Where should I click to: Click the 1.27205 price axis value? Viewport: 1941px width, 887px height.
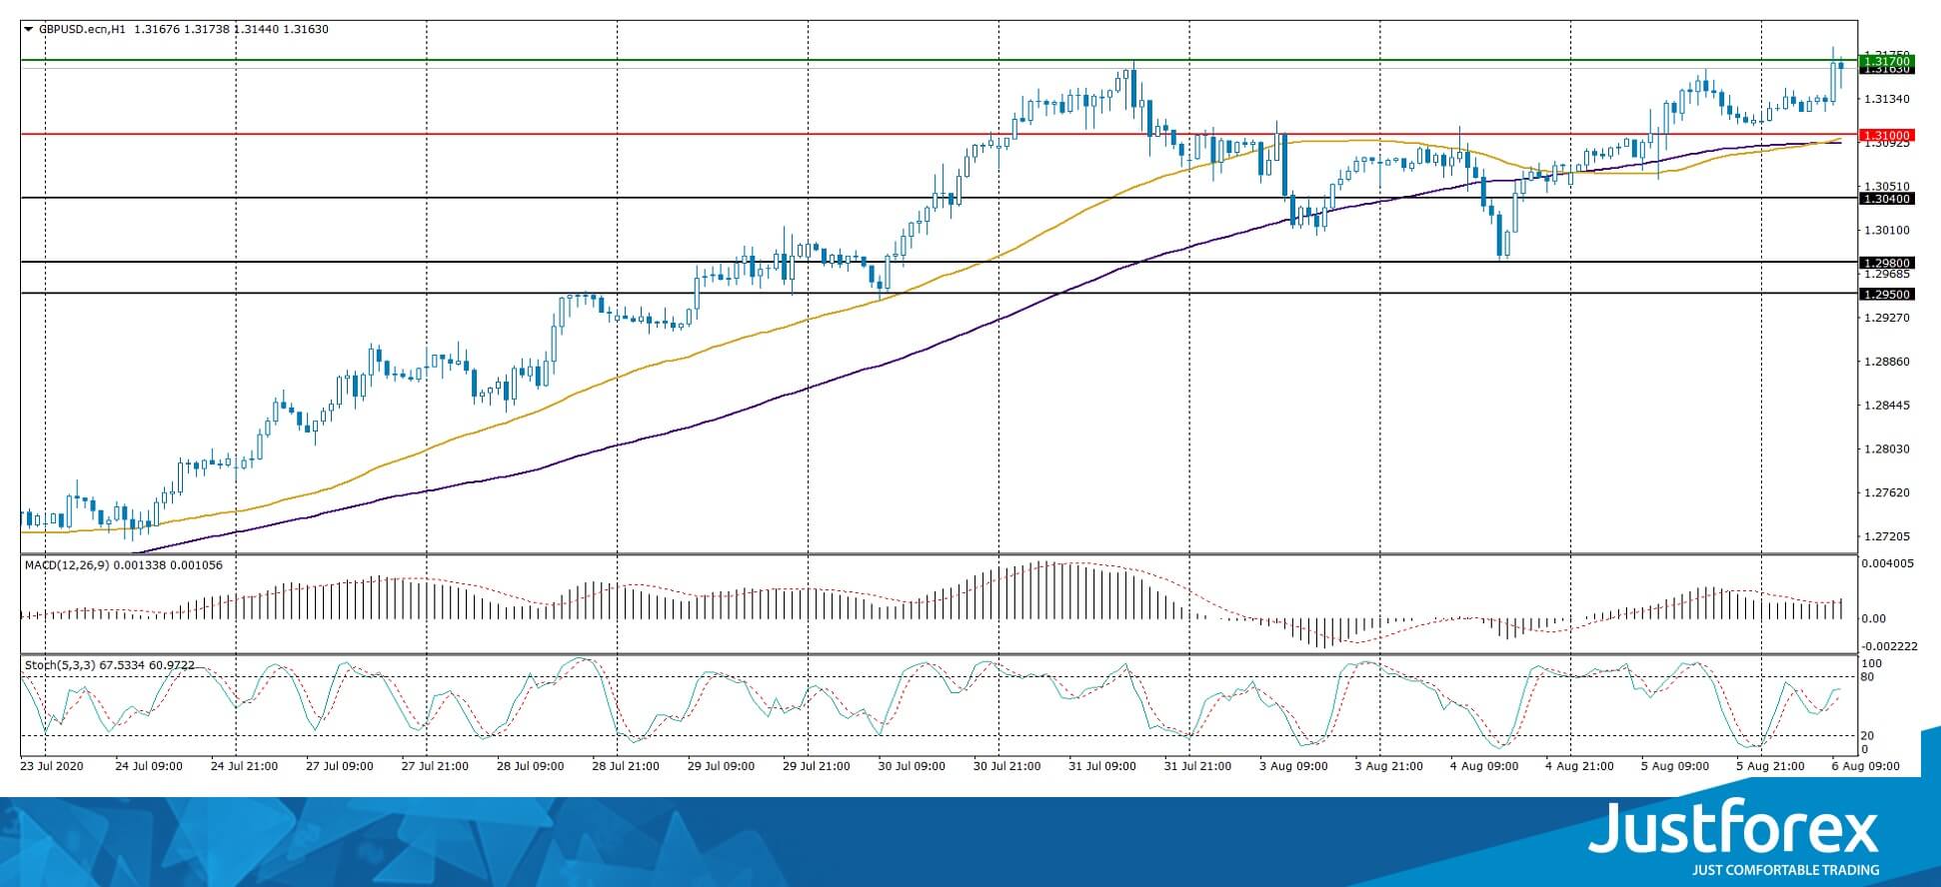pos(1887,536)
